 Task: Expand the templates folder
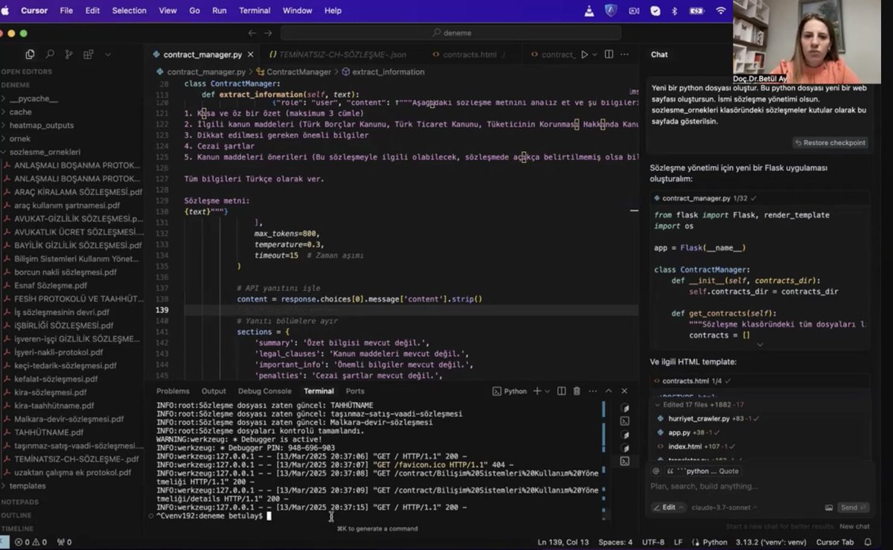pyautogui.click(x=28, y=485)
